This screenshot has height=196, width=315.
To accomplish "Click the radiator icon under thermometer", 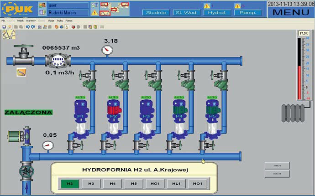I will pos(293,112).
